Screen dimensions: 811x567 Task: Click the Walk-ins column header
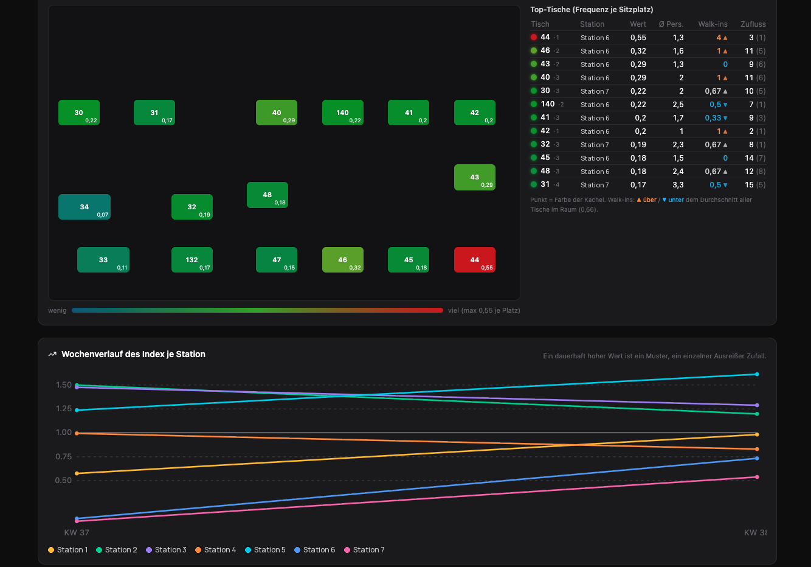[713, 24]
